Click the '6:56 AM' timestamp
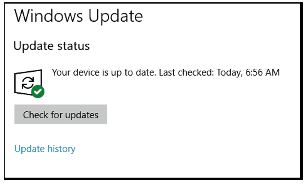This screenshot has width=308, height=184. tap(263, 72)
